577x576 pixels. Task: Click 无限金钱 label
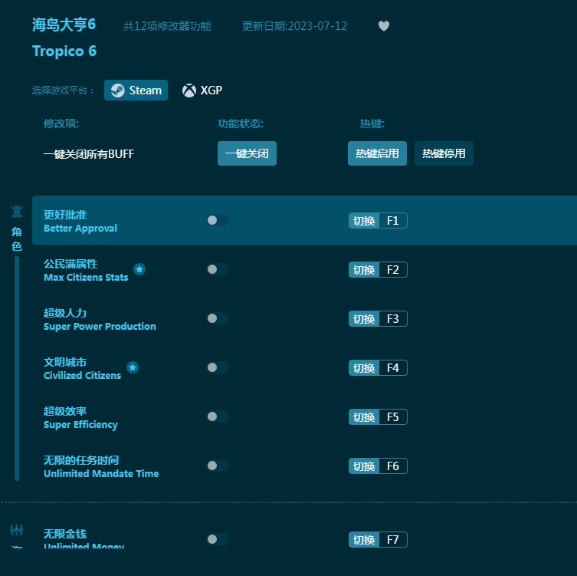pyautogui.click(x=65, y=534)
